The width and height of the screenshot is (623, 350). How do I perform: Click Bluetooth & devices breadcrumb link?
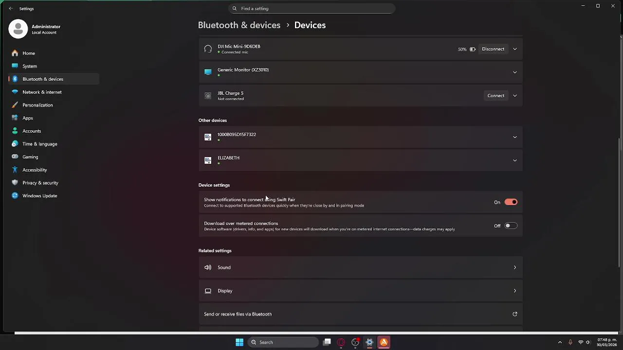pyautogui.click(x=239, y=25)
